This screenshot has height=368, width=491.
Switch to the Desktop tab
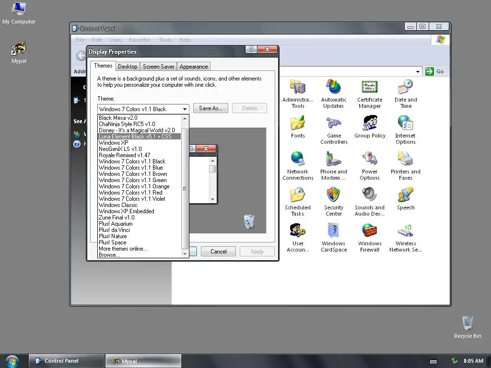pos(128,67)
